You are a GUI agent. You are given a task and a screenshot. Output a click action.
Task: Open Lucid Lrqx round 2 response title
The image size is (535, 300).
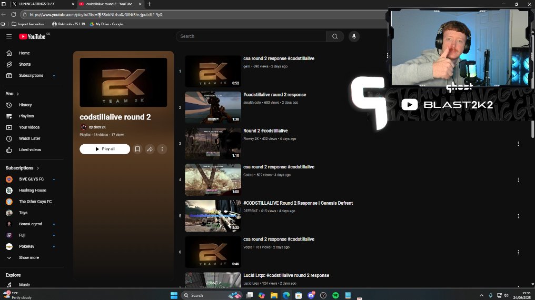286,275
